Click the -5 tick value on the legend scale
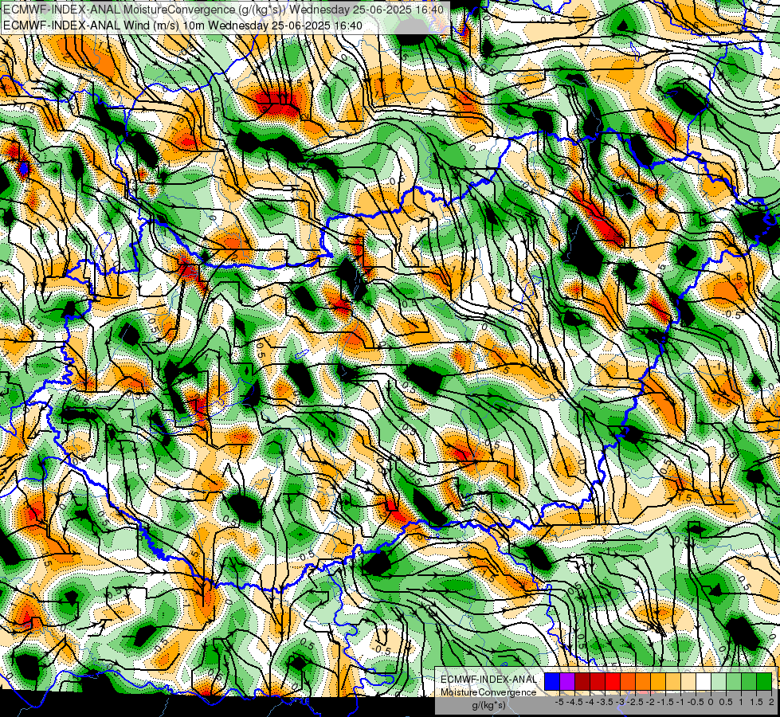The image size is (780, 717). (559, 702)
